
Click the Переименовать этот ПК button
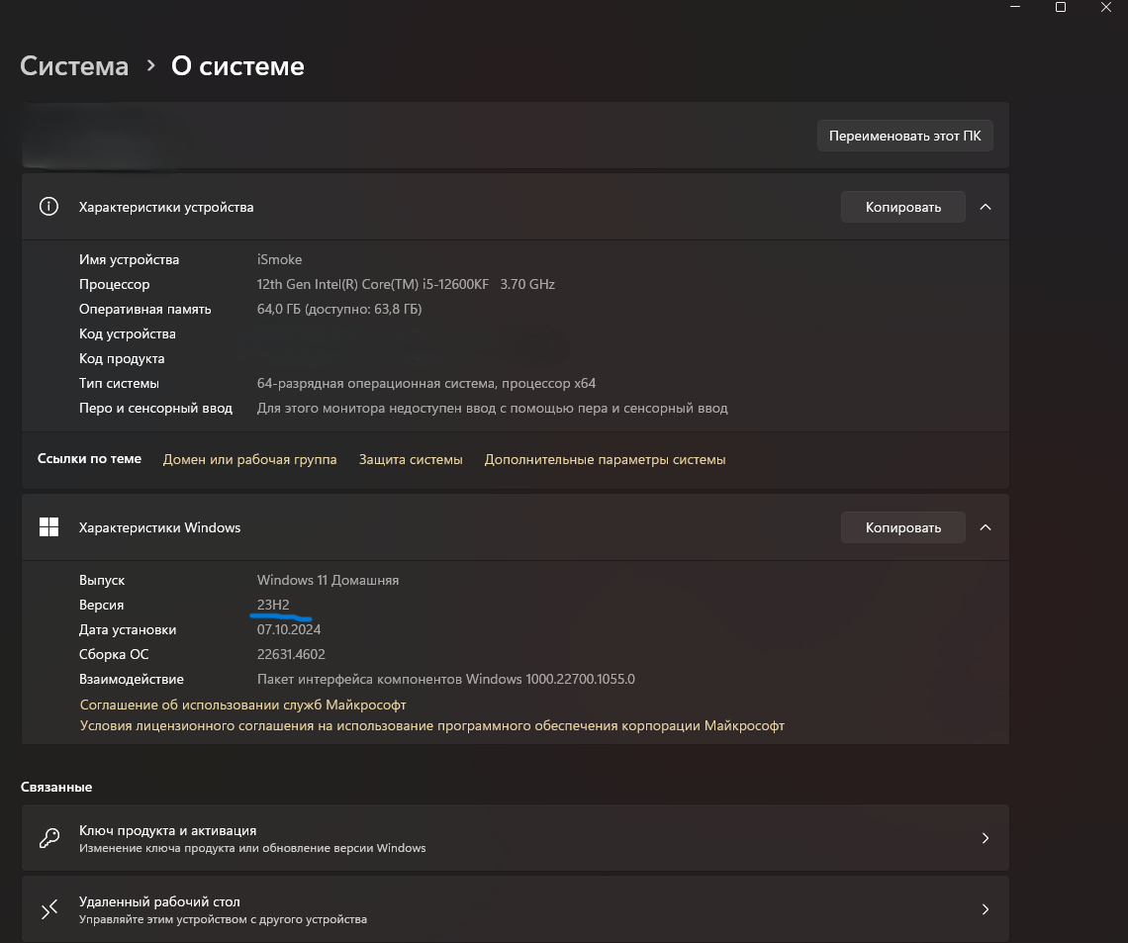pos(905,136)
